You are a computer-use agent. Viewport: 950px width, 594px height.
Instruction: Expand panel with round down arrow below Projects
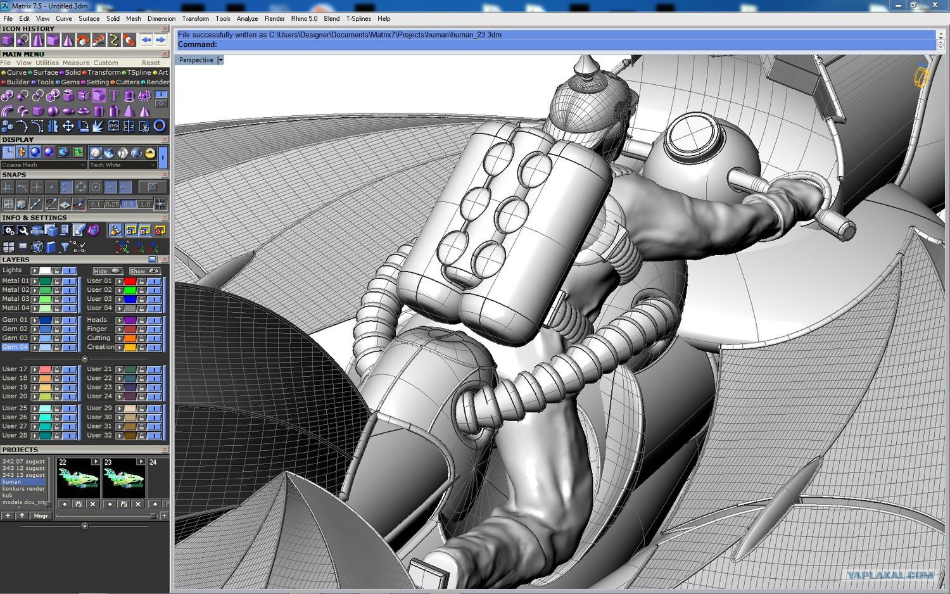click(84, 526)
